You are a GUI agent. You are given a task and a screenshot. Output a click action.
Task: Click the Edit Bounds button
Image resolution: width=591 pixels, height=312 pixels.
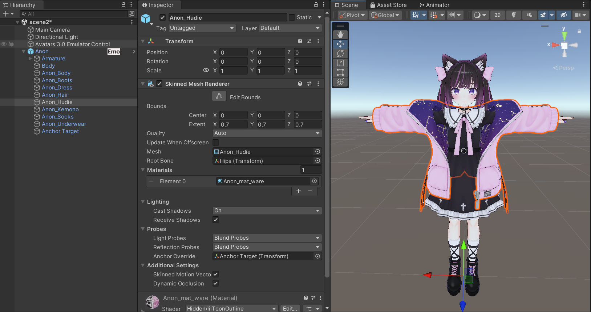pos(219,96)
